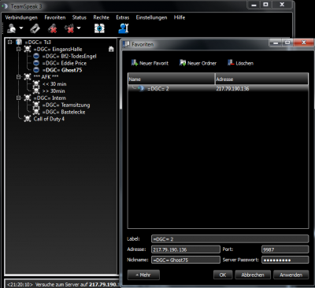Select the =DGC= Intern channel

tap(50, 98)
